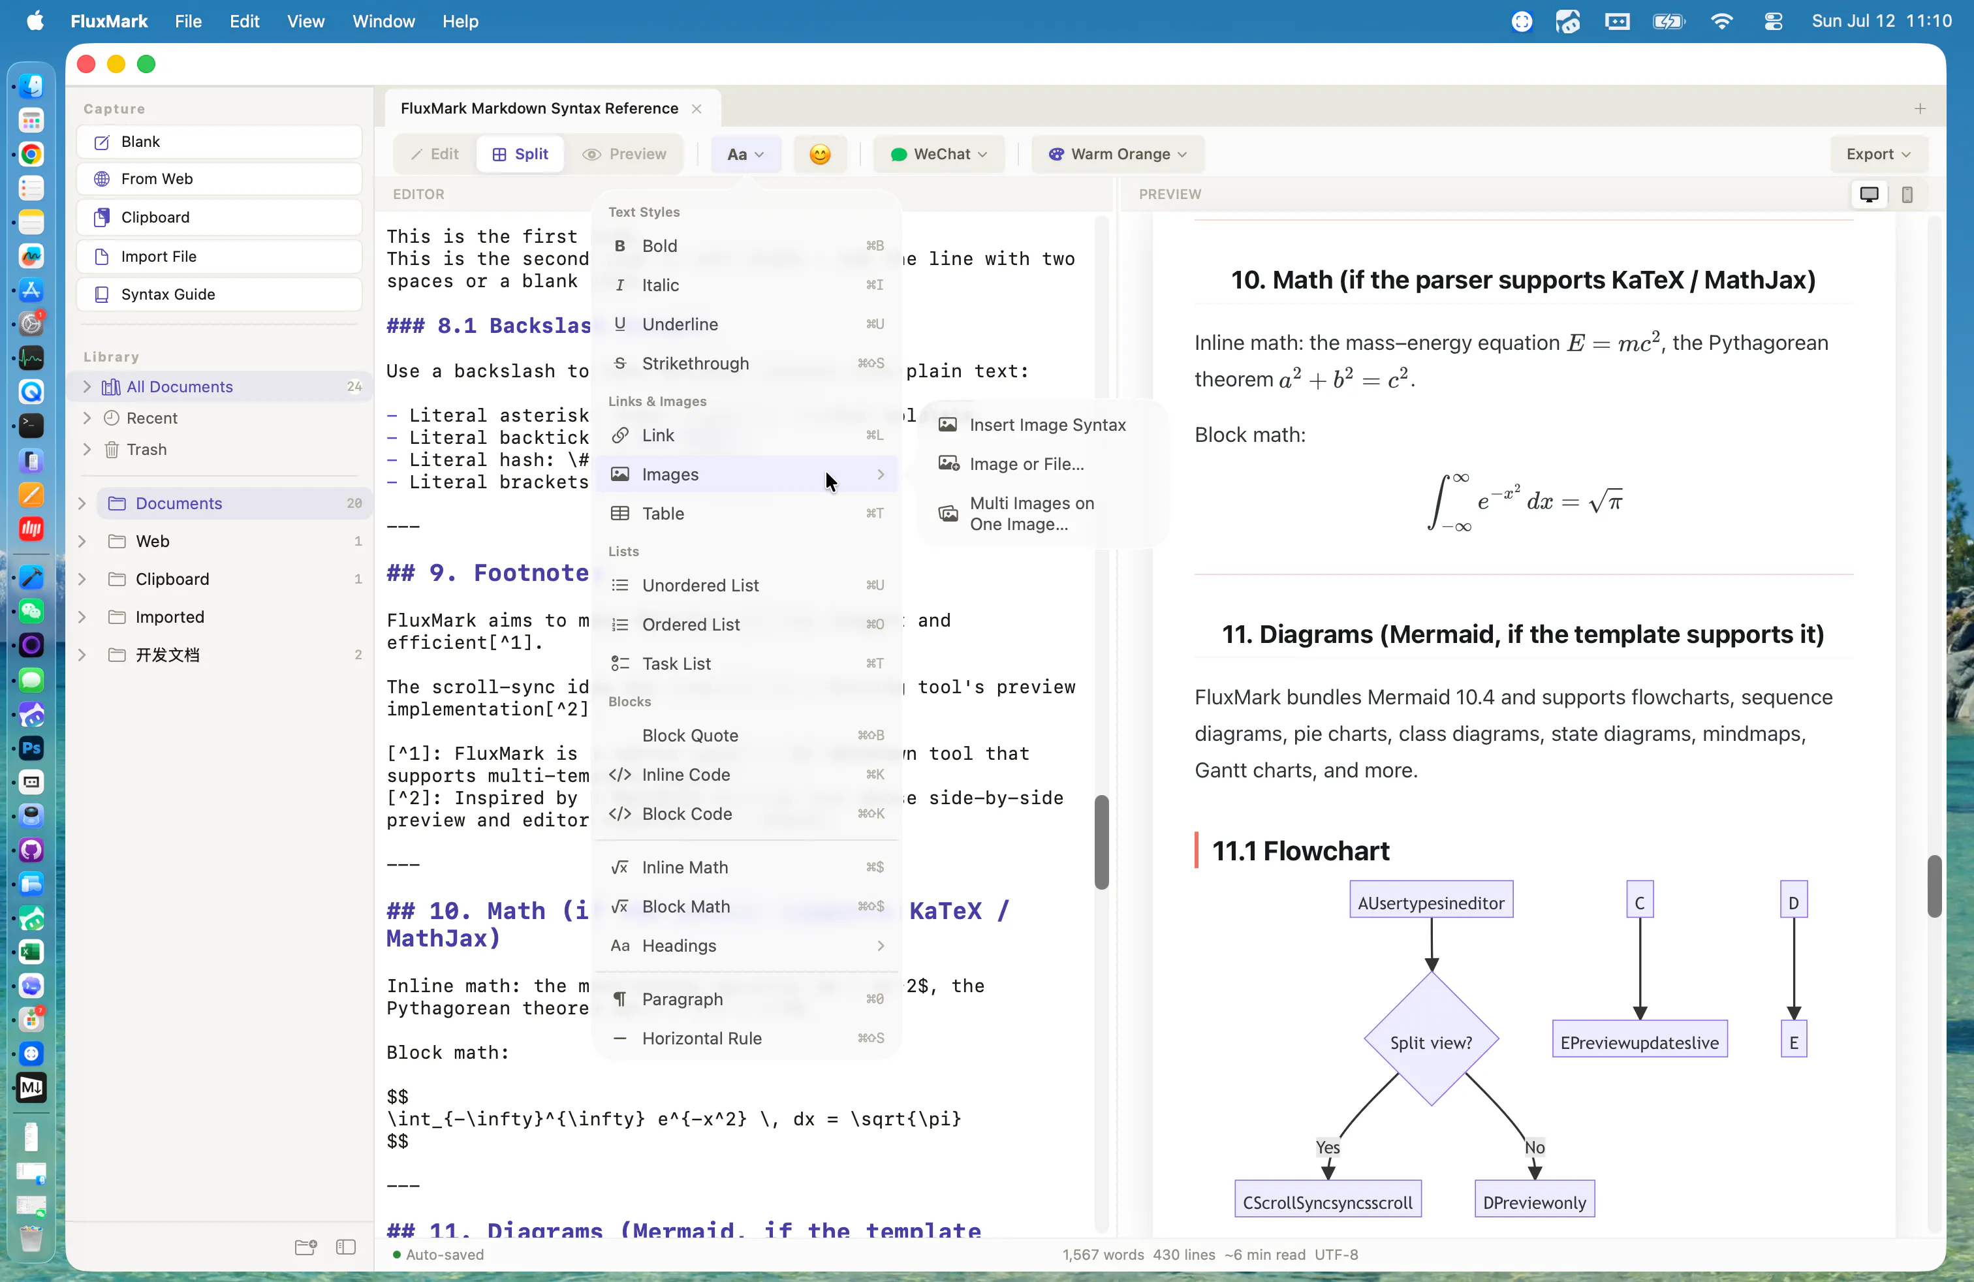
Task: Insert a Task List
Action: (x=747, y=663)
